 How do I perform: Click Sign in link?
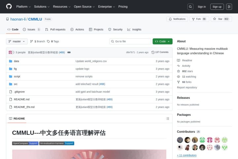tap(202, 7)
